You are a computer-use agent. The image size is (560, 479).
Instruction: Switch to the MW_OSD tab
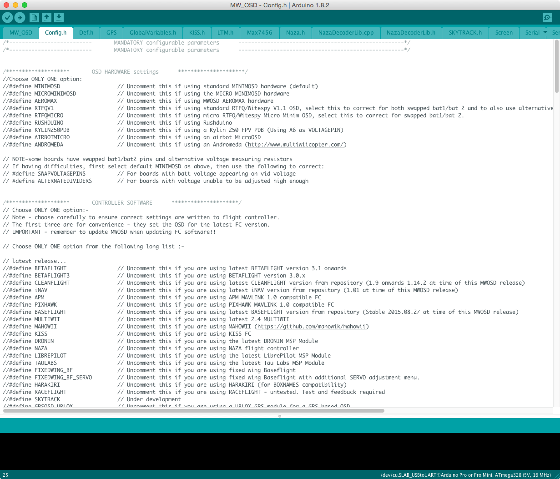pyautogui.click(x=21, y=33)
